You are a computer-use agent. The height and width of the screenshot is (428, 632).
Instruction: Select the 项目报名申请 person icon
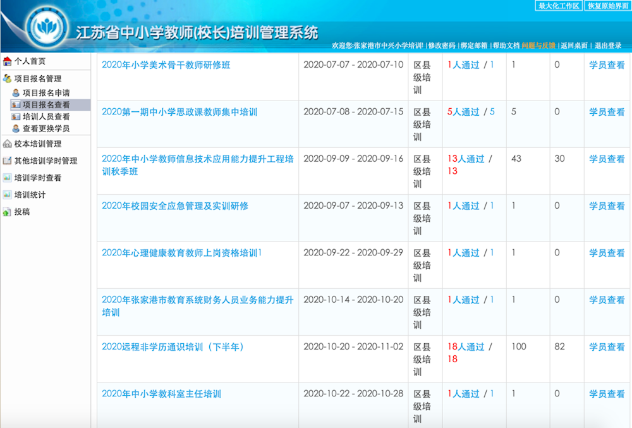pyautogui.click(x=16, y=92)
